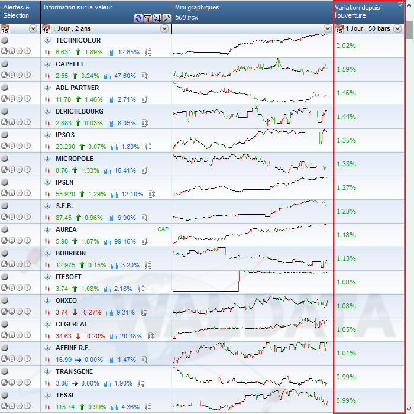This screenshot has width=414, height=414.
Task: Open order book icon in ADL PARTNER row
Action: tap(145, 99)
